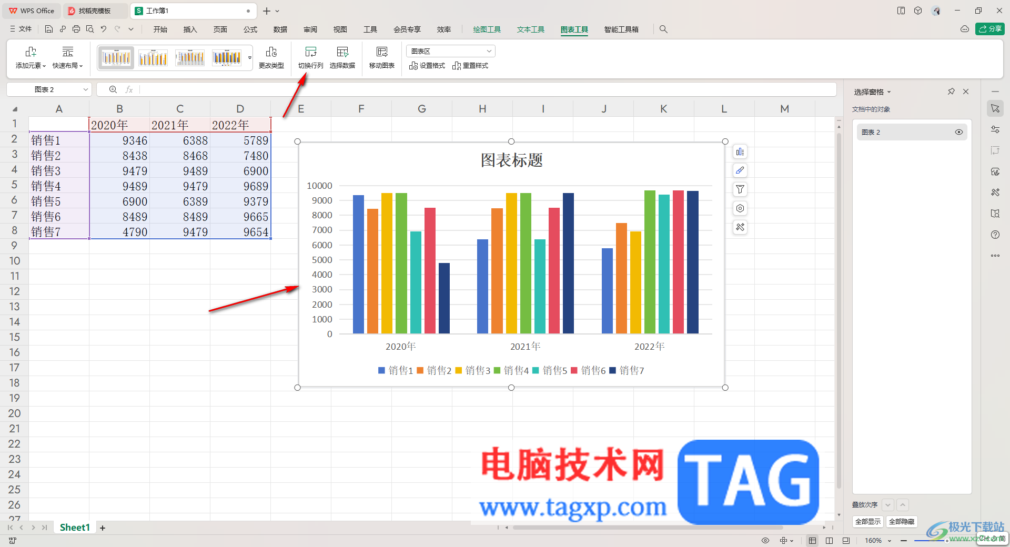
Task: Toggle visibility eye of 图表 2 object
Action: (x=959, y=132)
